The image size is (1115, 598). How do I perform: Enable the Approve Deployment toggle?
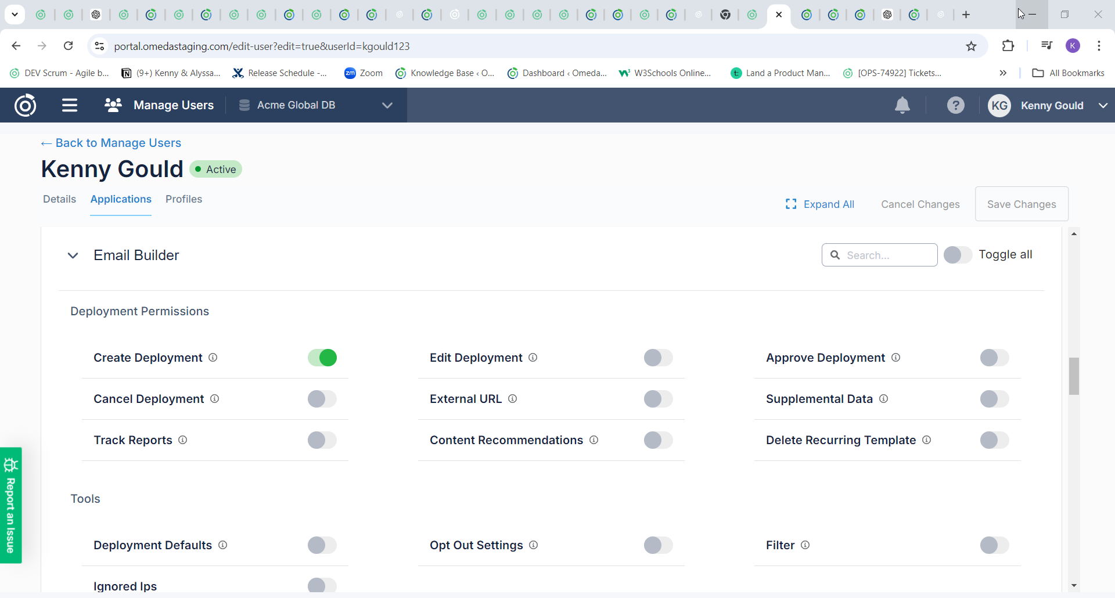pyautogui.click(x=994, y=358)
